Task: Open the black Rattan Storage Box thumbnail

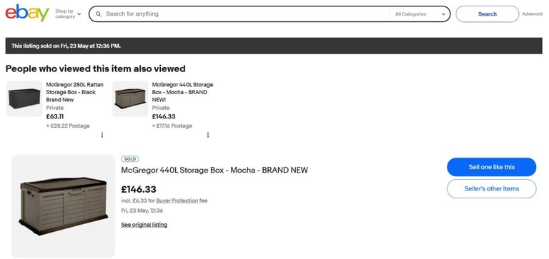Action: point(24,99)
